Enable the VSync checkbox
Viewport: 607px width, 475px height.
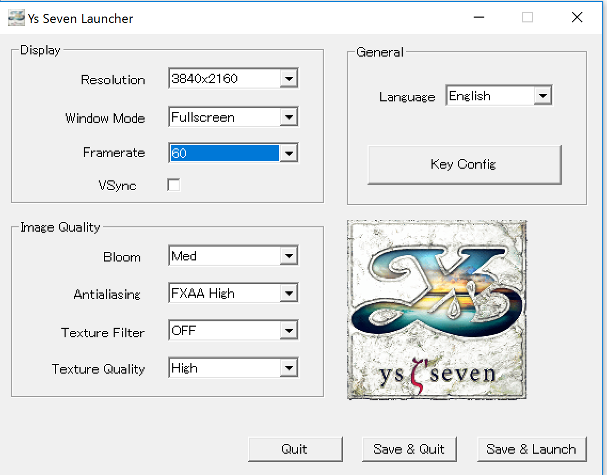pos(173,185)
